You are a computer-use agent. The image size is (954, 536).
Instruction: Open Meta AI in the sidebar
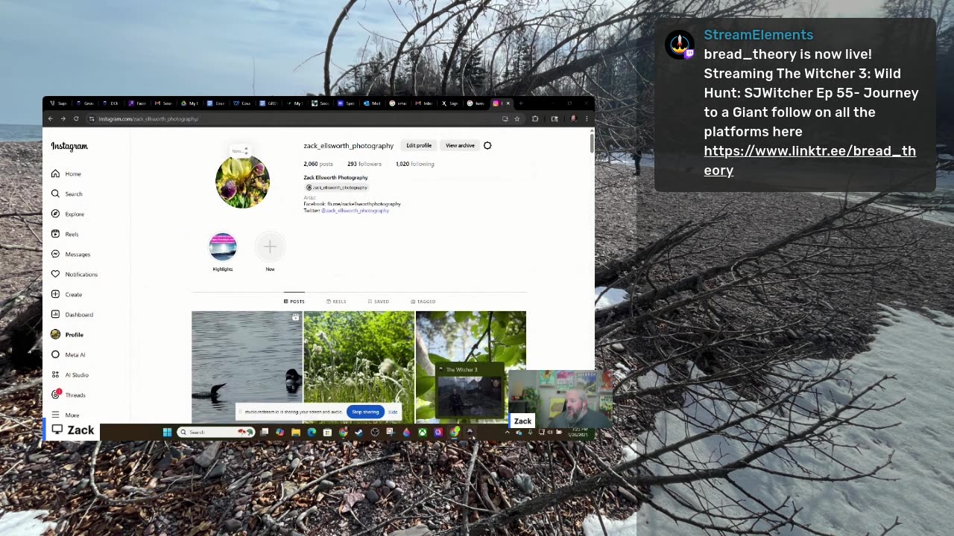69,354
